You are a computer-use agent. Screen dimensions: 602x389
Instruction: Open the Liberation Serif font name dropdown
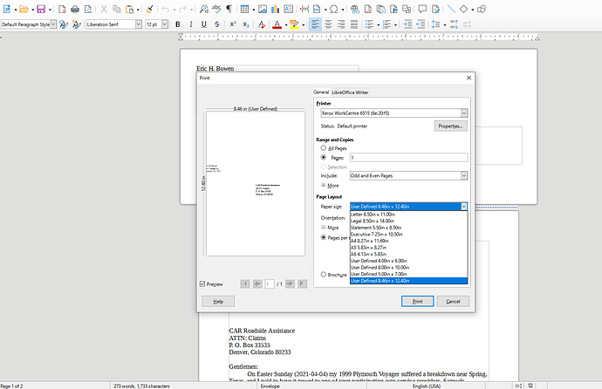click(138, 24)
